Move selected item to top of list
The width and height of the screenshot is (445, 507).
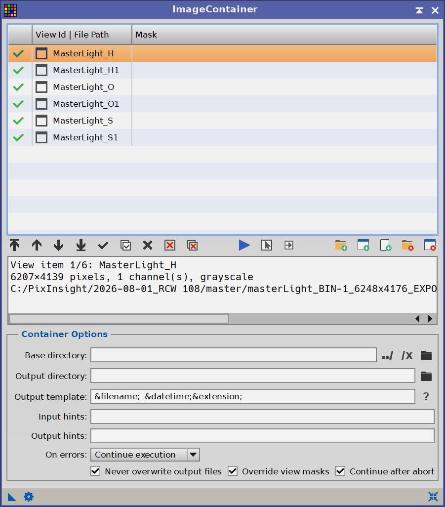click(14, 245)
